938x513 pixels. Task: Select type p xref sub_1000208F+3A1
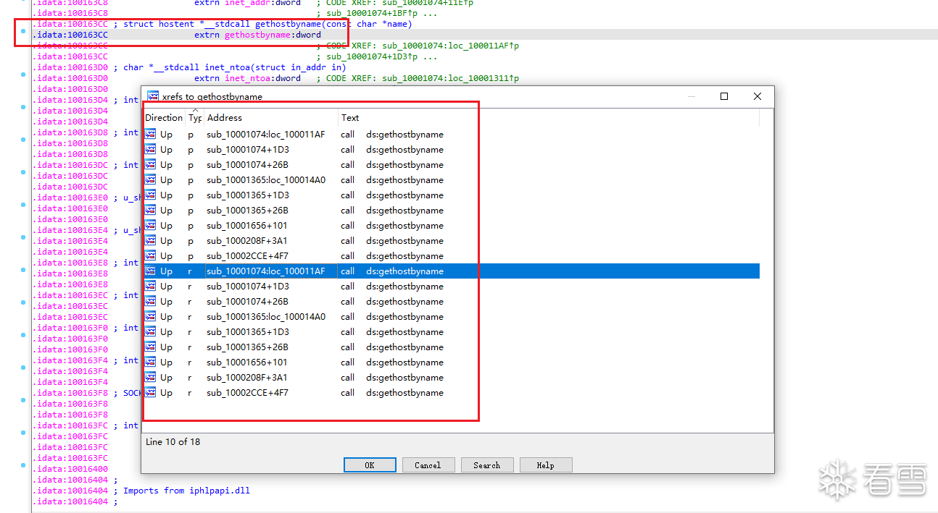(x=247, y=241)
